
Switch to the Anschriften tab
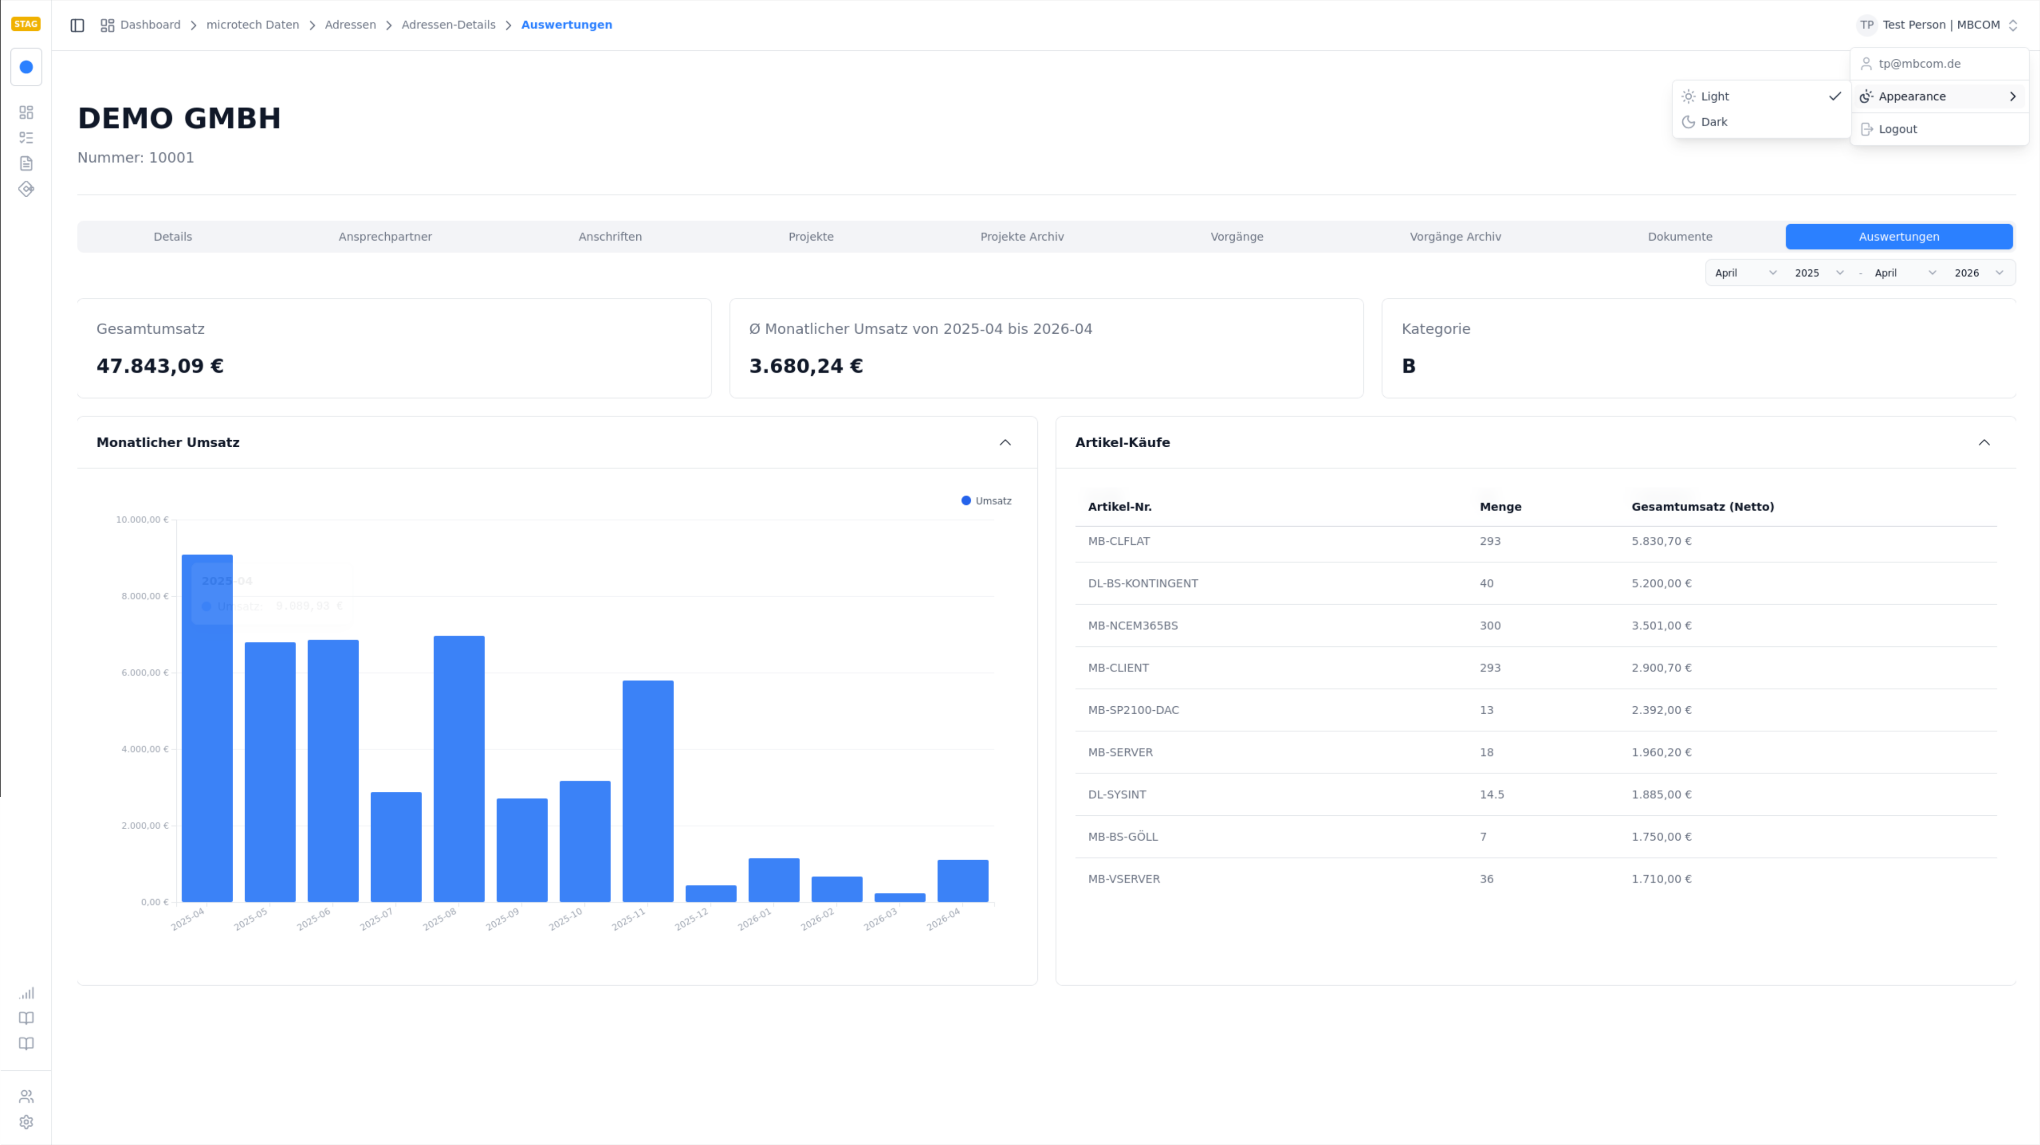610,237
